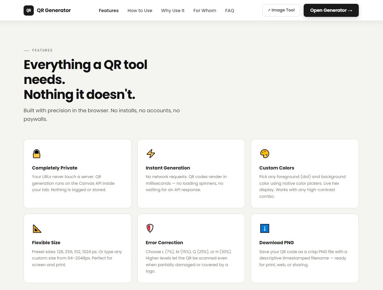The width and height of the screenshot is (383, 290).
Task: Click the download arrow icon above Download PNG
Action: (264, 228)
